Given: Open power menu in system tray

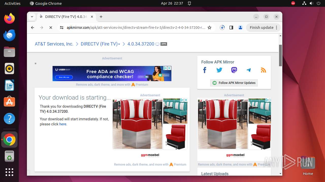Looking at the screenshot, I should pyautogui.click(x=319, y=3).
